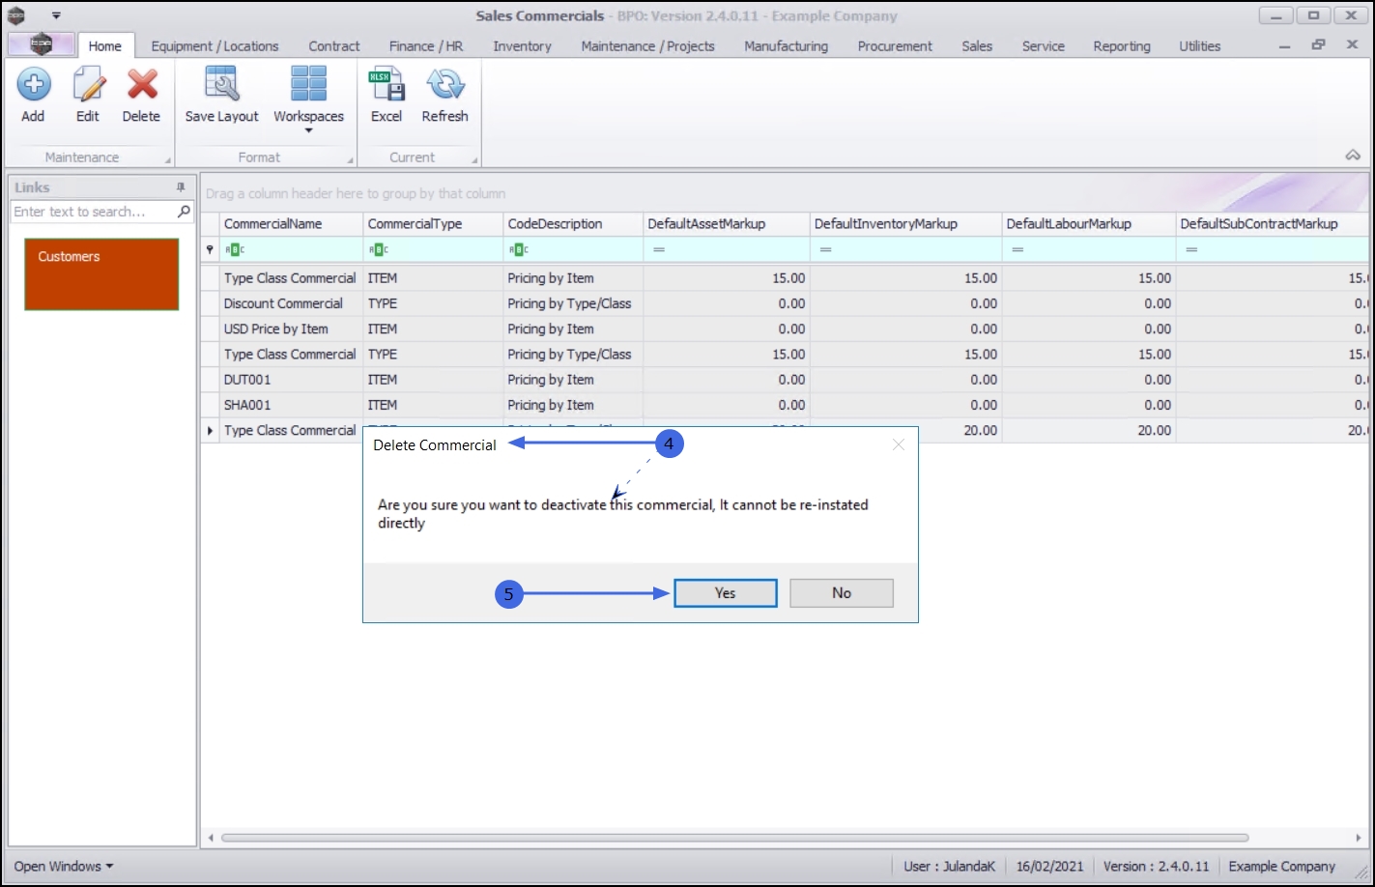Viewport: 1375px width, 887px height.
Task: Click the horizontal scrollbar of the grid
Action: [x=734, y=838]
